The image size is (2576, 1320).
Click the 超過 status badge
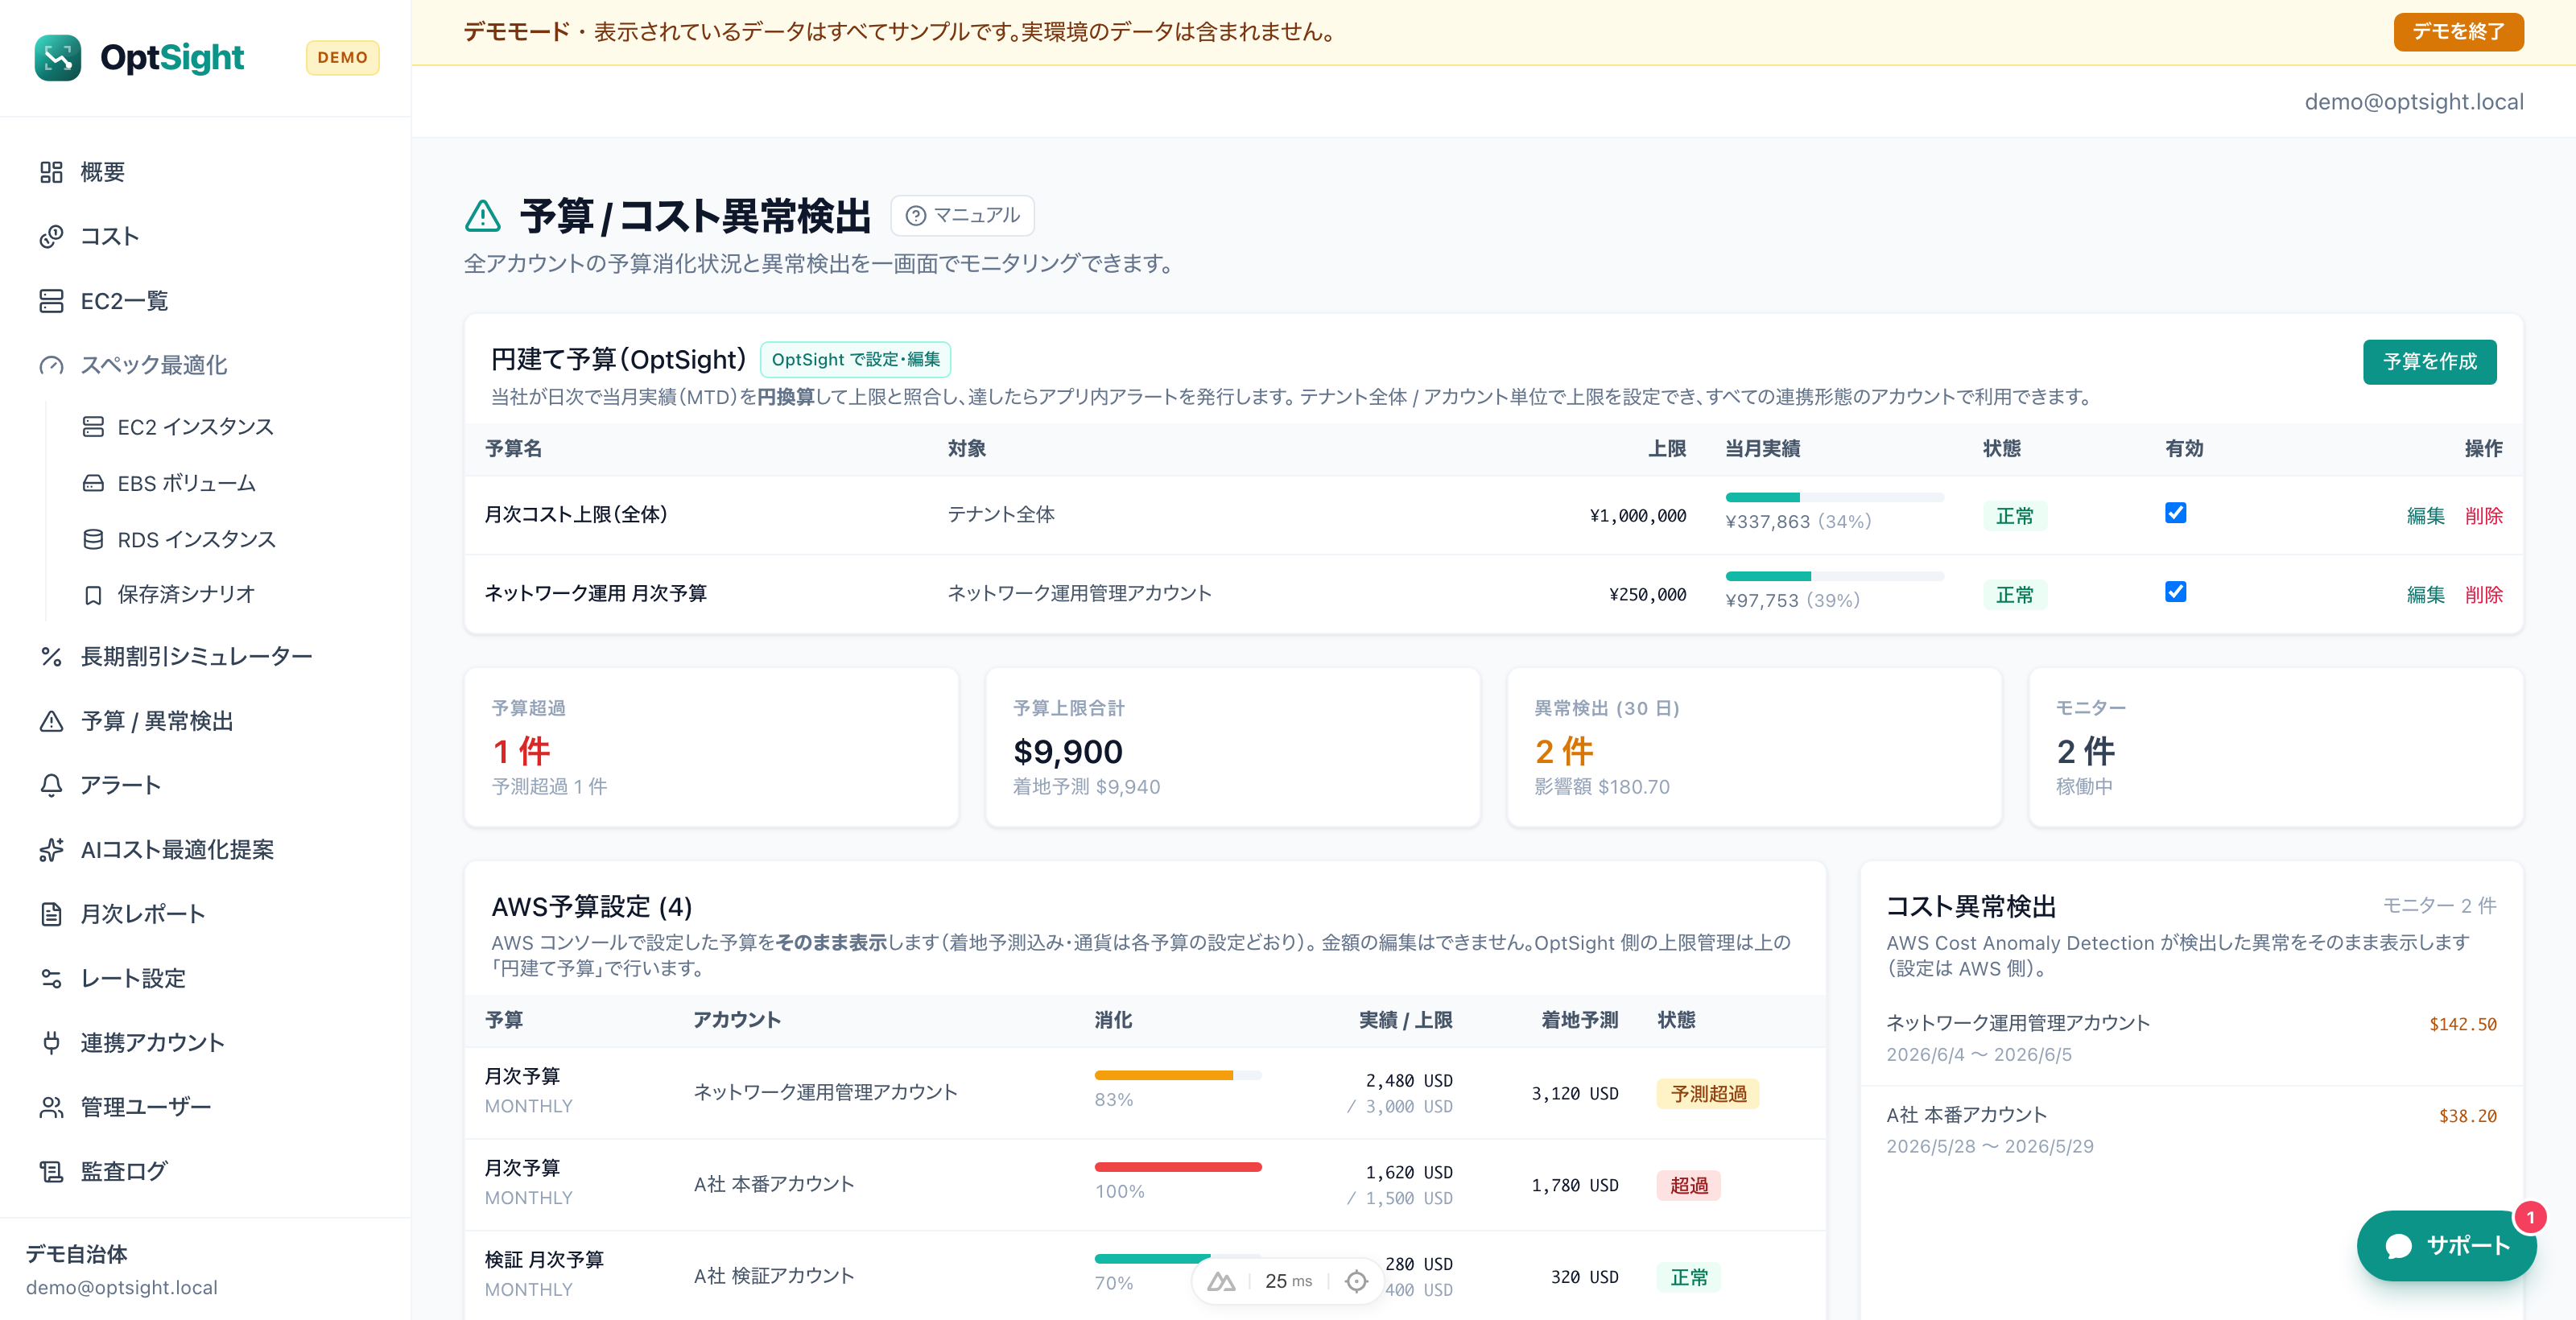click(x=1688, y=1186)
